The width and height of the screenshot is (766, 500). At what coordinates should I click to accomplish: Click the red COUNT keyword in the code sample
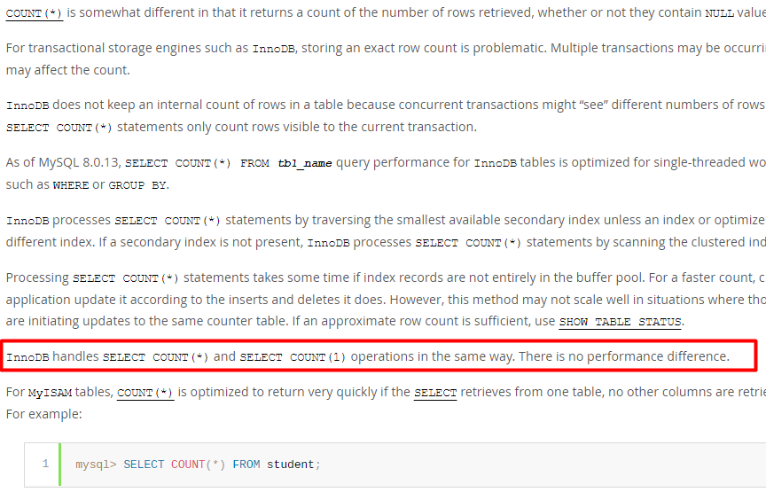click(188, 465)
